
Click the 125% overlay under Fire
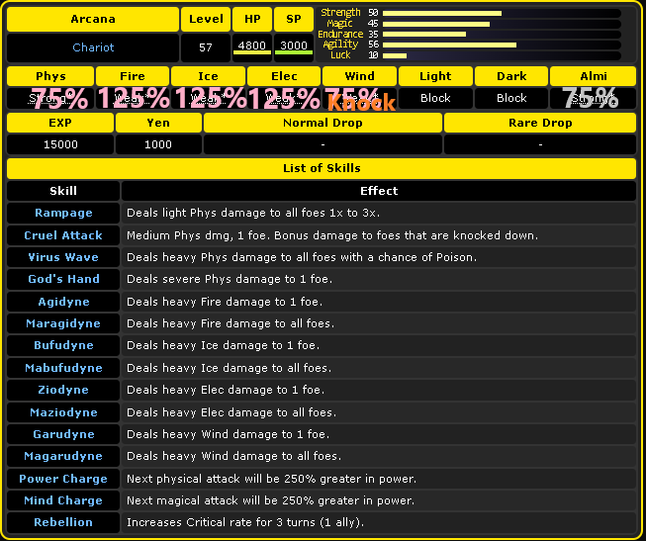[x=134, y=98]
